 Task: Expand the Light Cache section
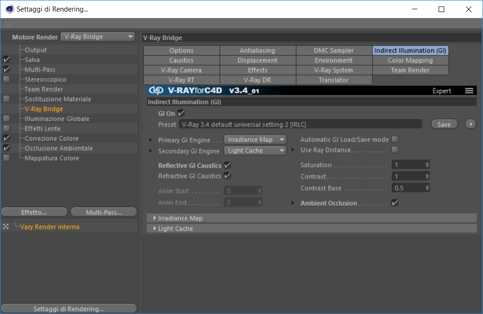[x=154, y=228]
